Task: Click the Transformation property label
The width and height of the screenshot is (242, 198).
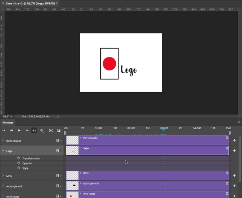Action: [31, 158]
